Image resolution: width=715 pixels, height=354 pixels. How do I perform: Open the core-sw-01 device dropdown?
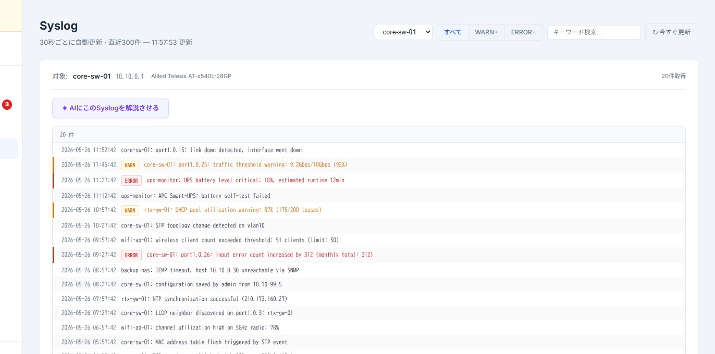click(403, 32)
